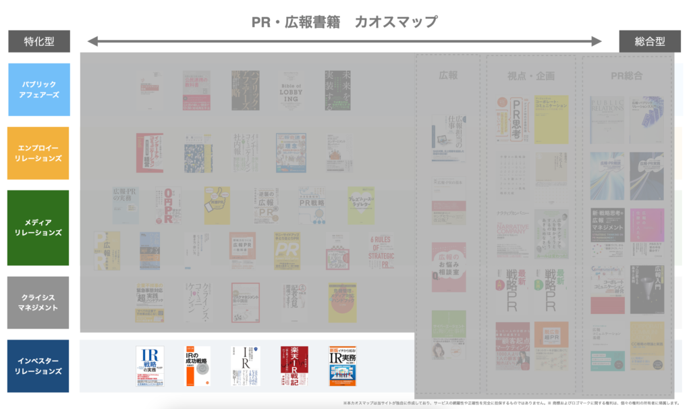This screenshot has width=691, height=409.
Task: Open the 広報のお悩み相談室 book cover
Action: coord(449,267)
